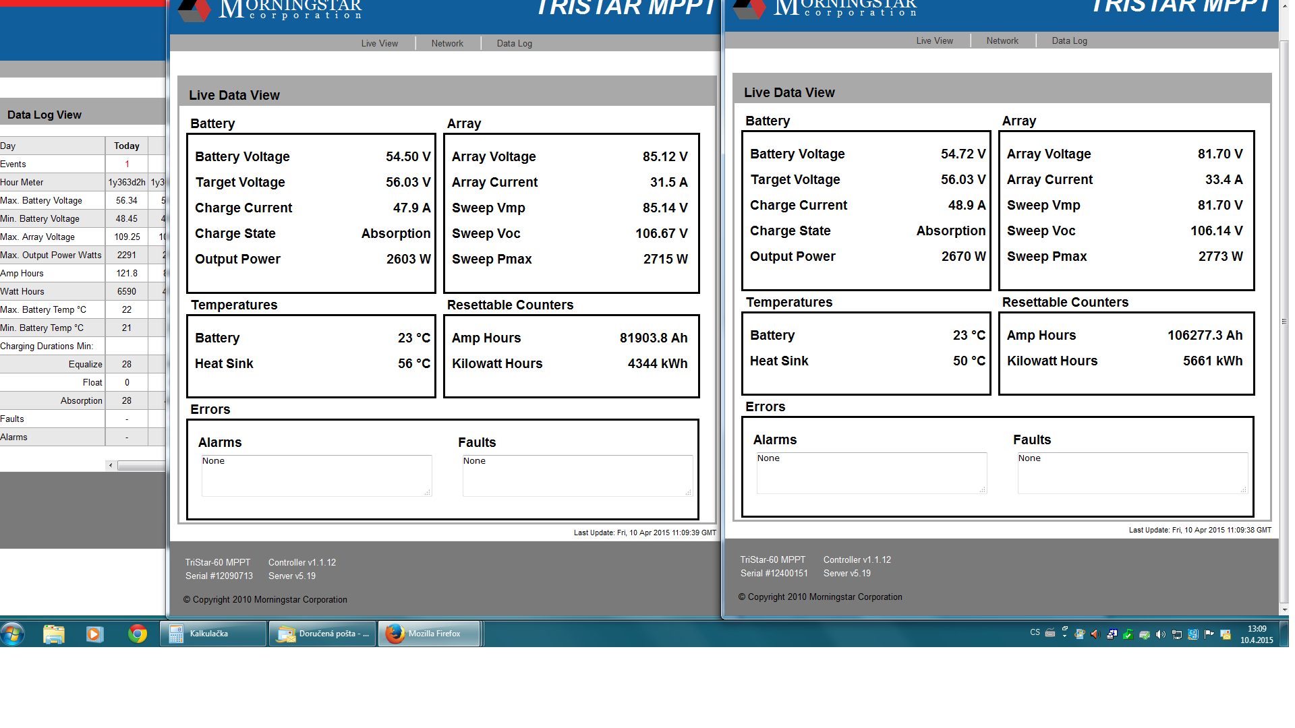Click the Firefox icon on taskbar
Screen dimensions: 1295x728
tap(395, 634)
